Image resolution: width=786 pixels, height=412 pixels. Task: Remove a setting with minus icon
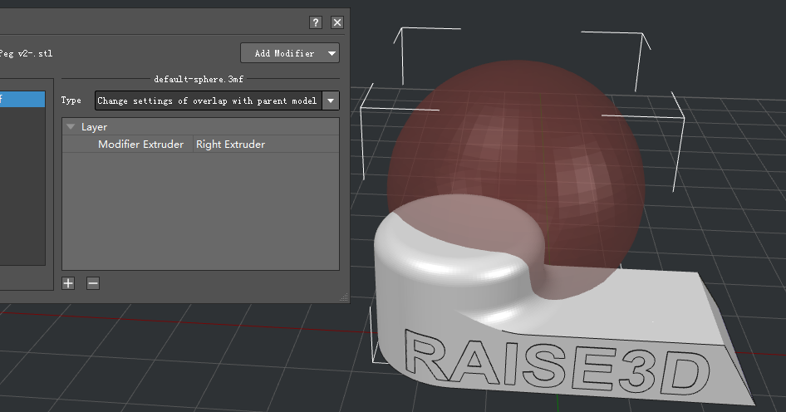coord(93,283)
